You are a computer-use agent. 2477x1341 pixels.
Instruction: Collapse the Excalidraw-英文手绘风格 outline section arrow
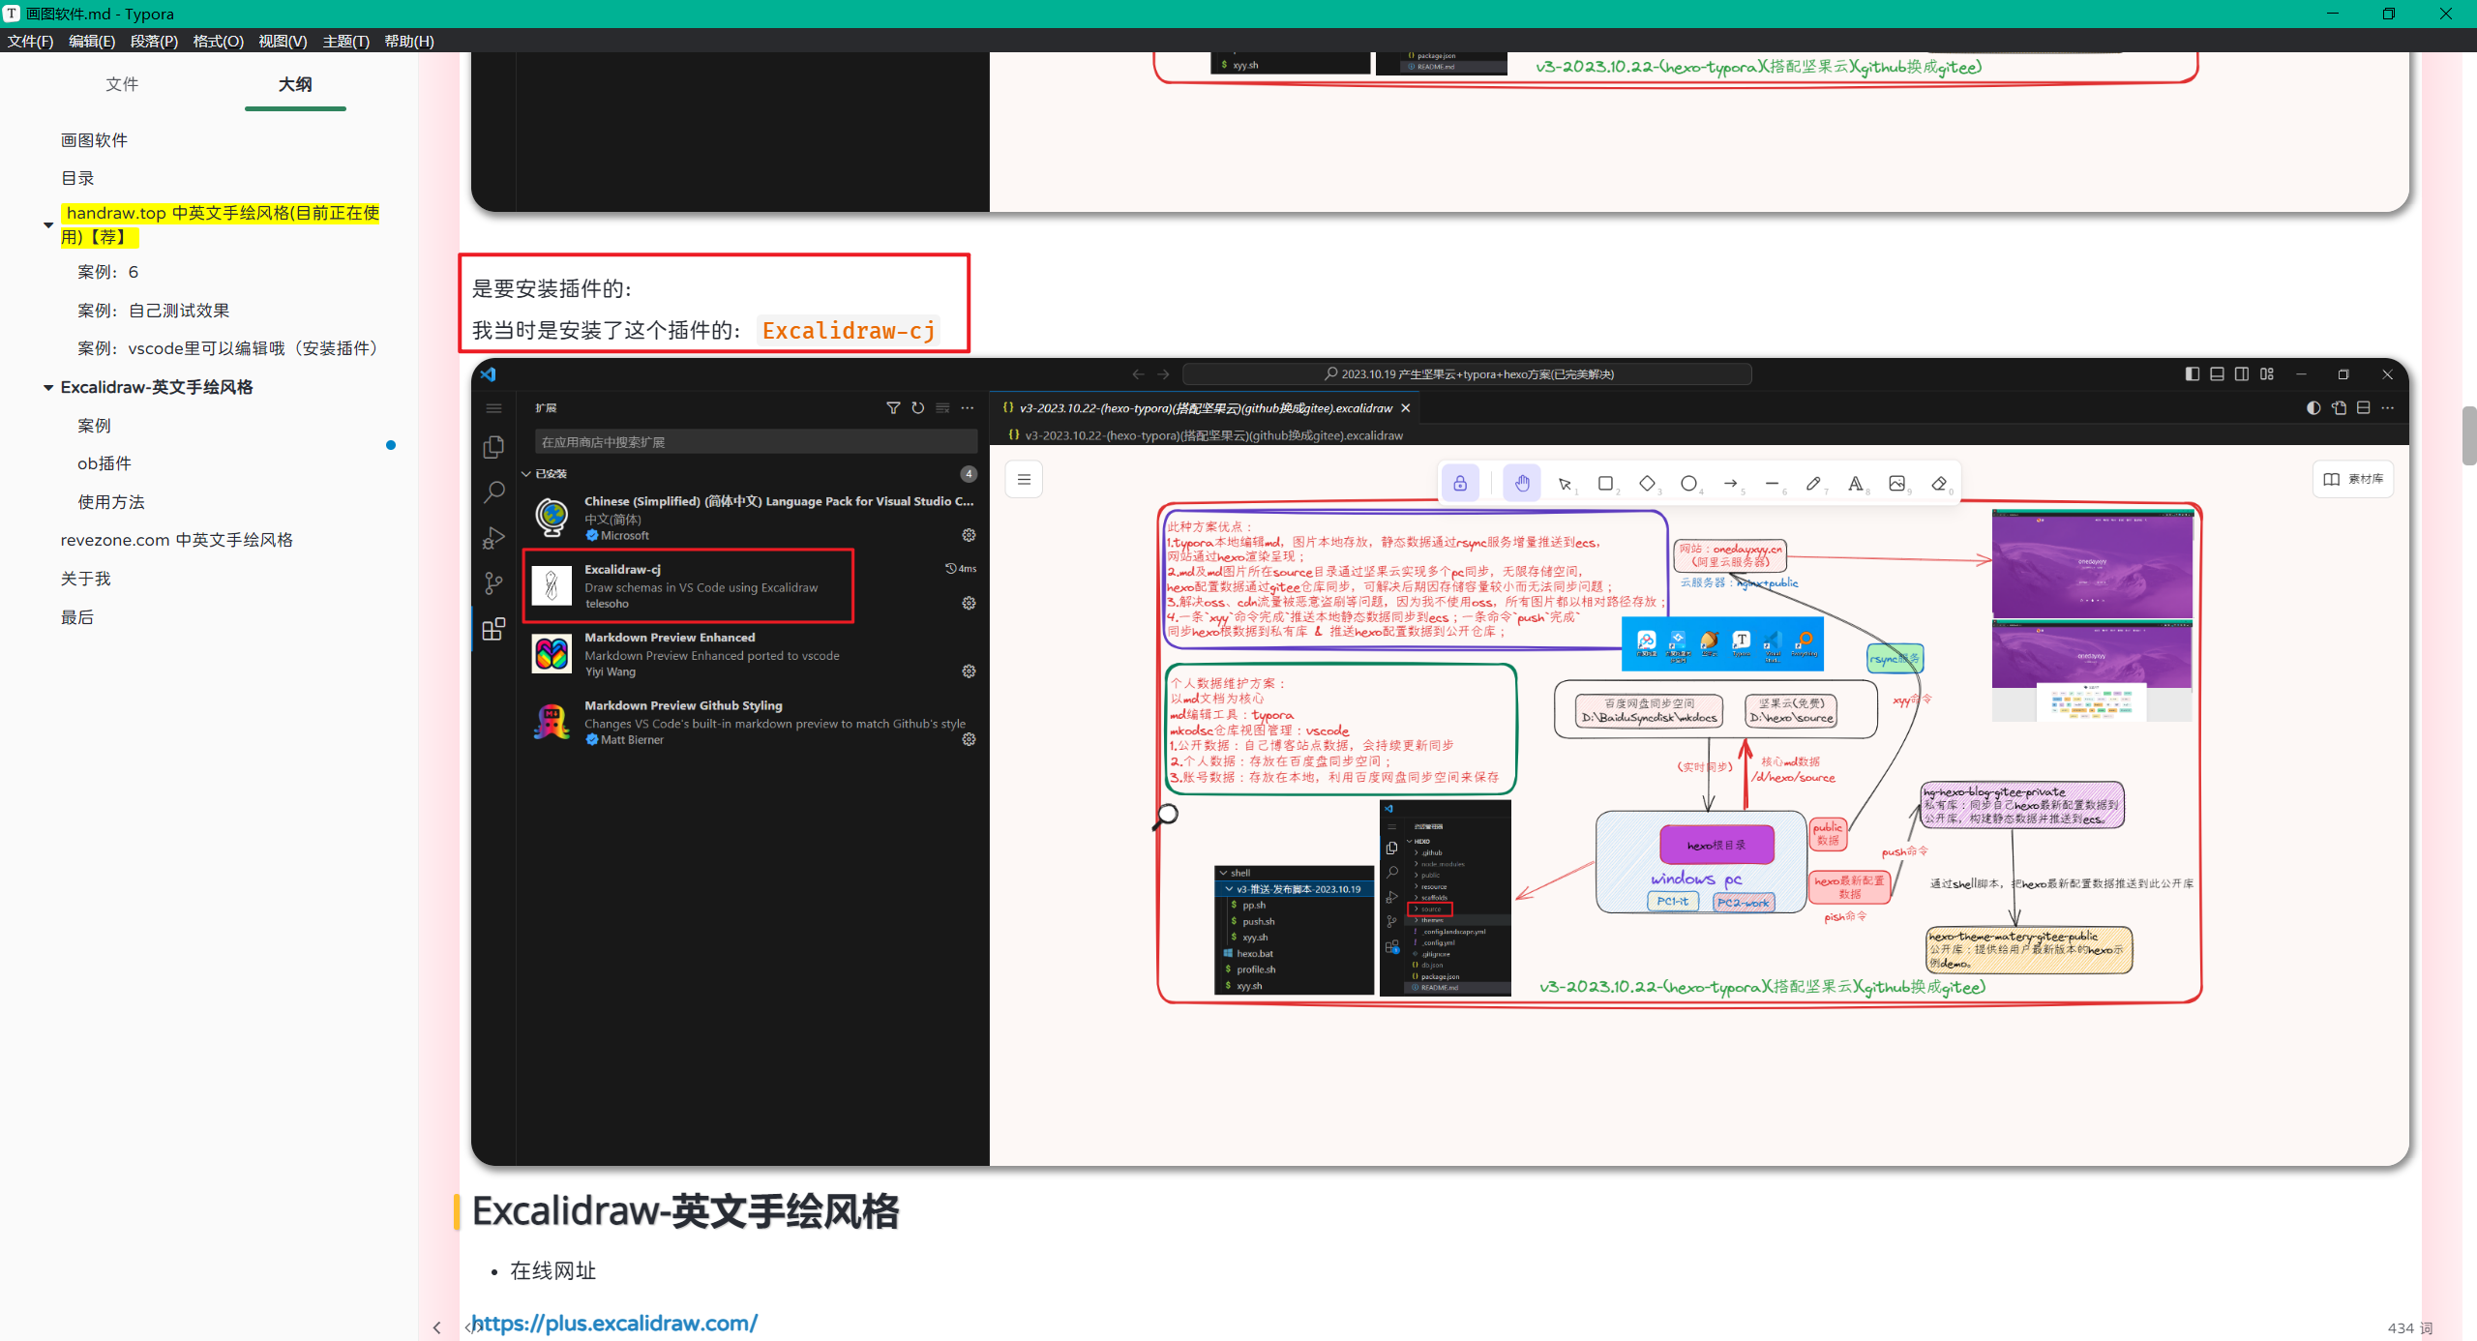click(48, 387)
